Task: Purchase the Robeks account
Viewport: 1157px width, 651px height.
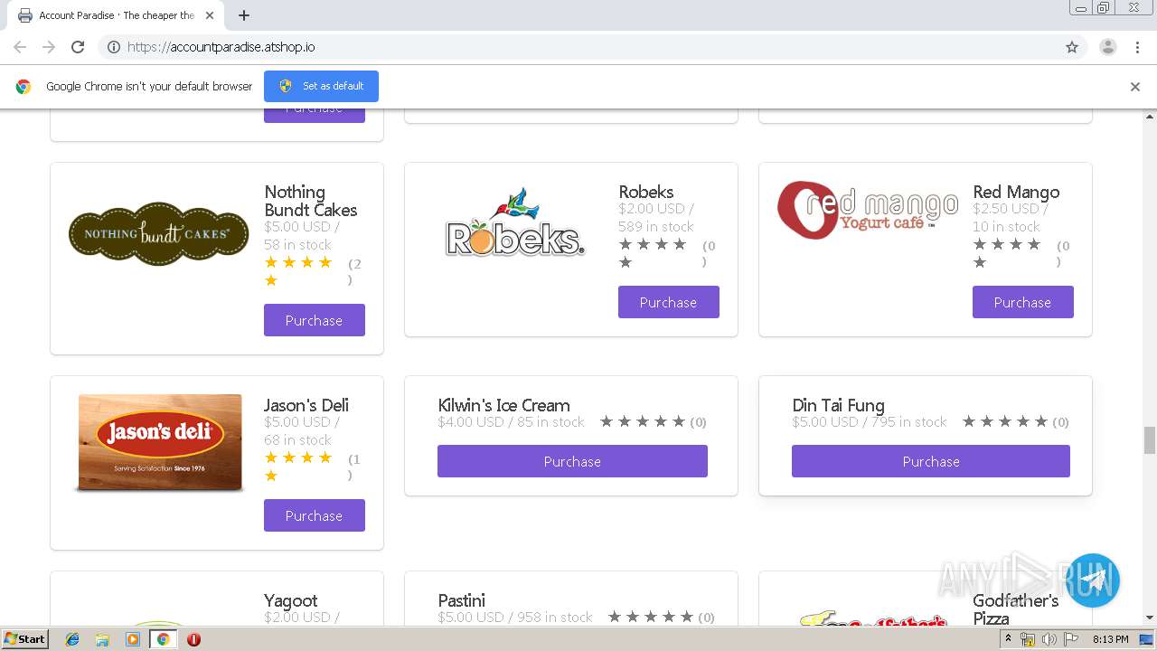Action: point(669,302)
